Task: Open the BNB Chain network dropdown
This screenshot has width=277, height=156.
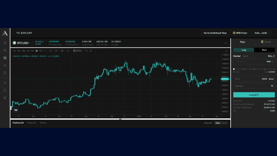Action: coord(240,33)
